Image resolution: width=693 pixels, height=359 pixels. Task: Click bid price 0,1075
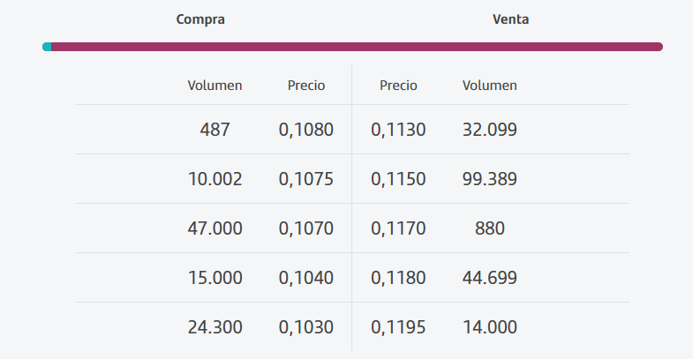pyautogui.click(x=306, y=179)
